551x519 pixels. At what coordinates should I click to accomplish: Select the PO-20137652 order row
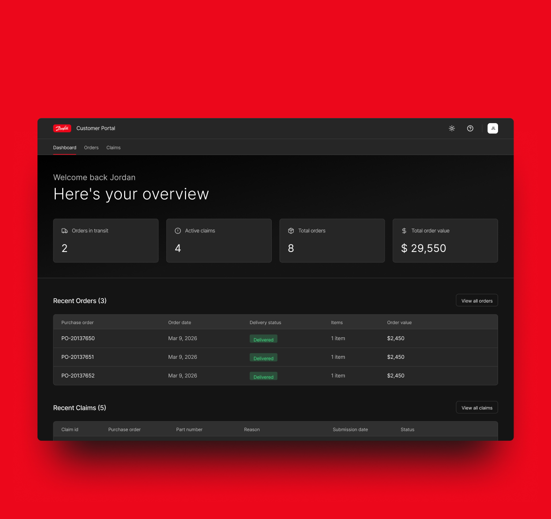pyautogui.click(x=78, y=376)
